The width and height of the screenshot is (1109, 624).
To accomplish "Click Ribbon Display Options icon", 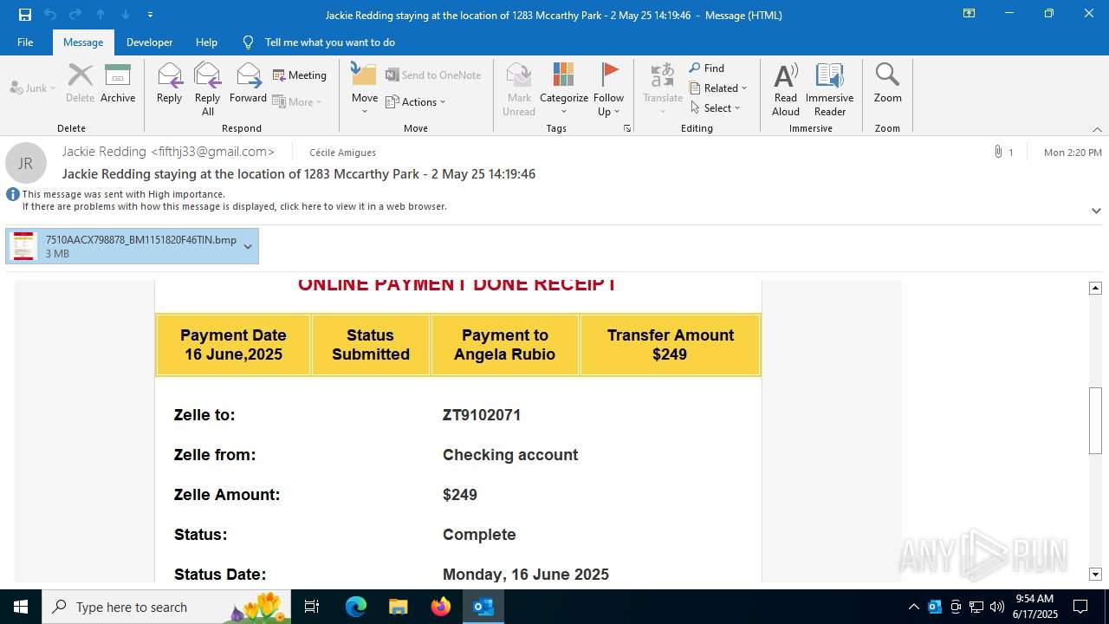I will (x=969, y=14).
